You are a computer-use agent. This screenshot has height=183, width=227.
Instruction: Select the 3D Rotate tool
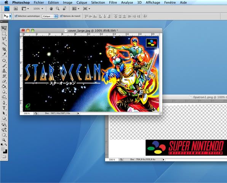[x=4, y=125]
